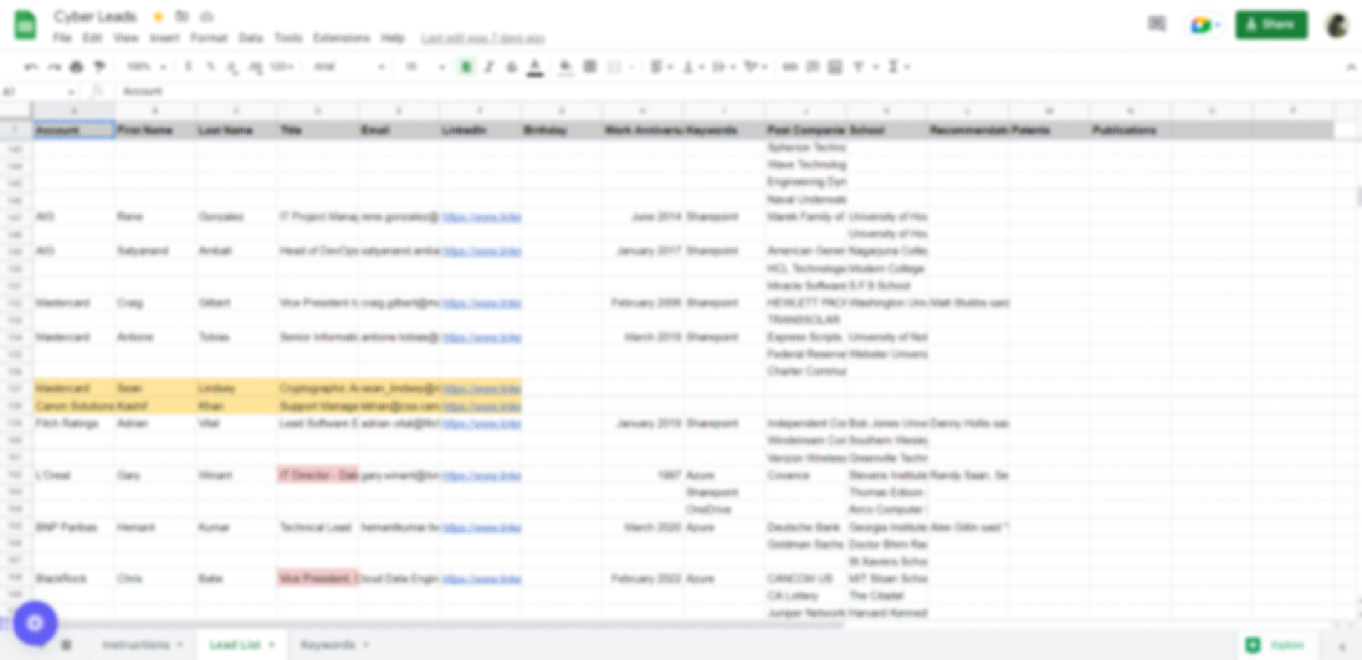
Task: Open the Help menu
Action: pyautogui.click(x=392, y=38)
